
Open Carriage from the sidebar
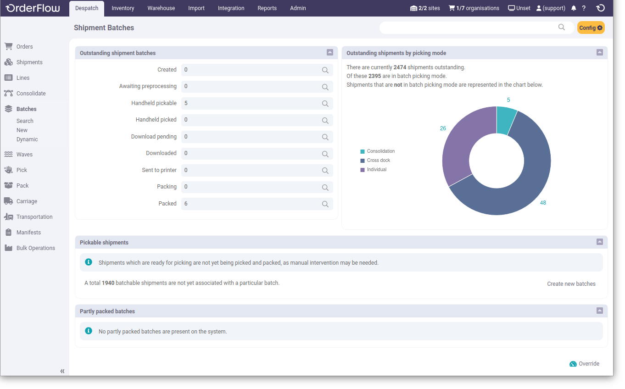(28, 201)
